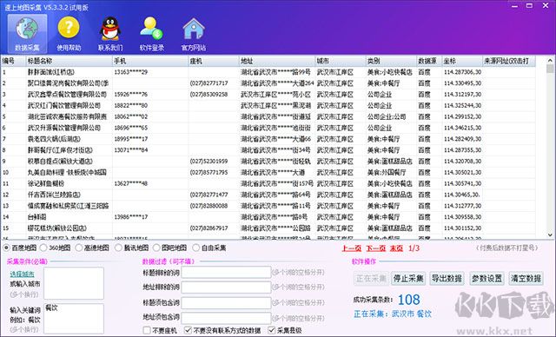This screenshot has width=556, height=337.
Task: Select the 自由采集 radio button
Action: point(195,248)
